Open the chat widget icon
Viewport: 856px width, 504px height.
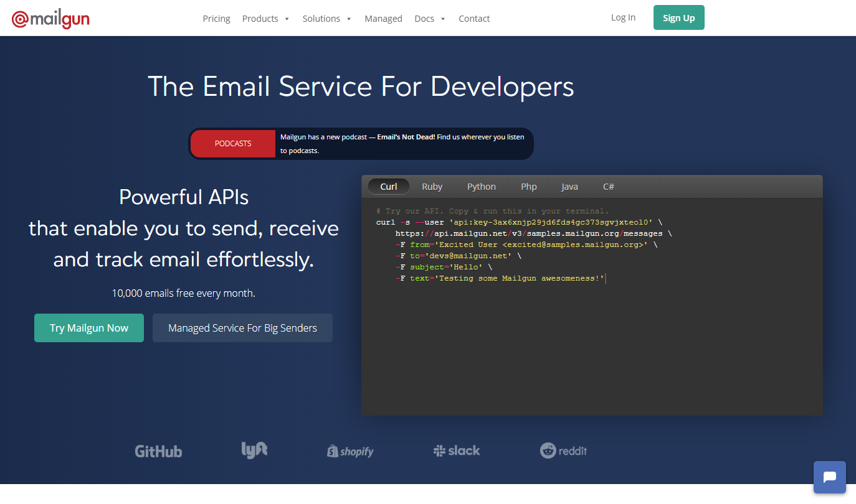pyautogui.click(x=829, y=477)
